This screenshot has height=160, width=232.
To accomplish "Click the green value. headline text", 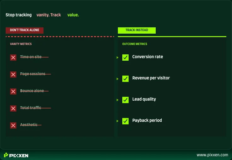I will point(73,15).
